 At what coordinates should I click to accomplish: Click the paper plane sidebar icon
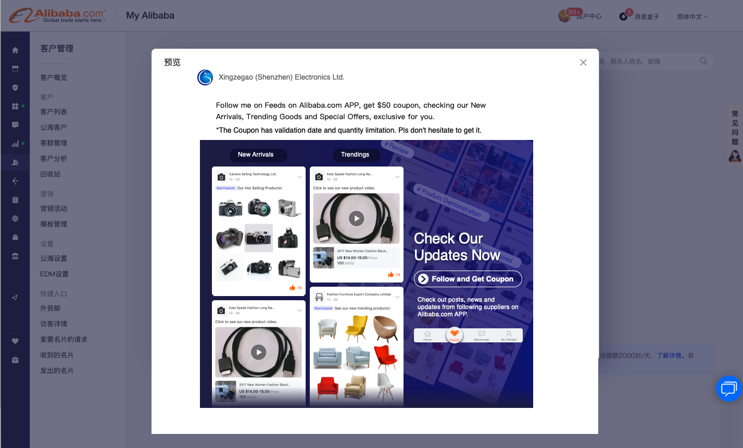(x=15, y=298)
